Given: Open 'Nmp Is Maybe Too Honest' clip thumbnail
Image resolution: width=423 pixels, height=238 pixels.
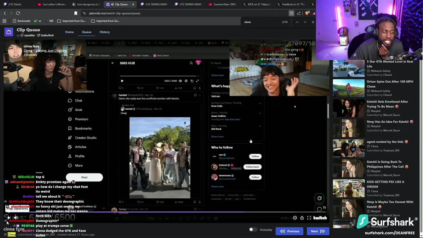Looking at the screenshot, I should tap(349, 209).
